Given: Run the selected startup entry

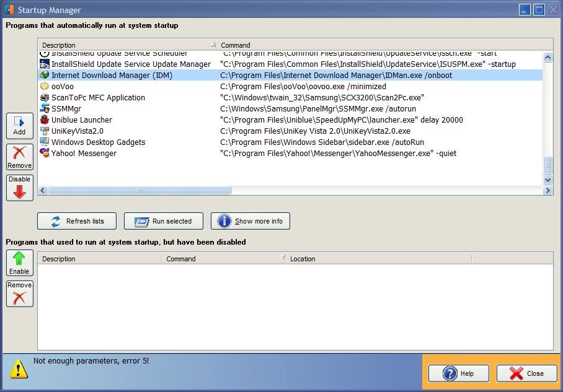Looking at the screenshot, I should (x=163, y=221).
